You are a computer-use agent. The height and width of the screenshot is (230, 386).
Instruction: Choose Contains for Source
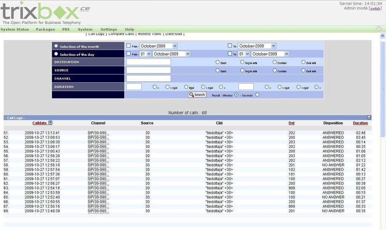[x=274, y=70]
